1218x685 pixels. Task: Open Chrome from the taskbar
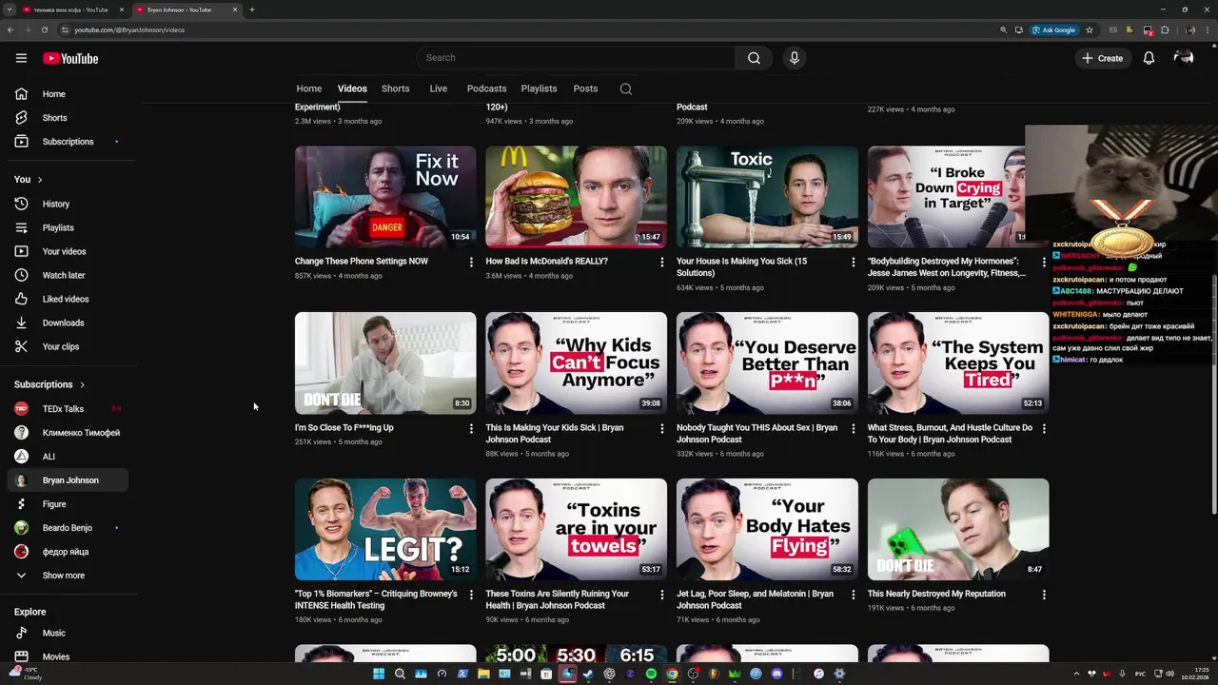click(672, 674)
